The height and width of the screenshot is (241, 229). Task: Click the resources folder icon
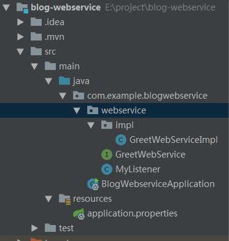point(65,199)
